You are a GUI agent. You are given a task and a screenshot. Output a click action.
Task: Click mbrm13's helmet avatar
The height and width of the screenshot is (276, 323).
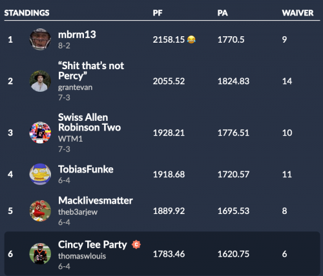(x=40, y=39)
